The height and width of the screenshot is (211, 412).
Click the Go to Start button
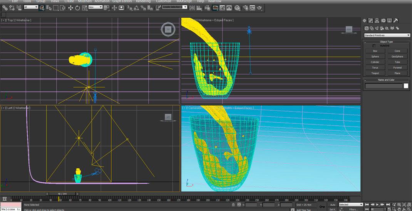(x=367, y=204)
